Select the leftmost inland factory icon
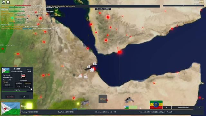The height and width of the screenshot is (116, 206). [x=80, y=76]
